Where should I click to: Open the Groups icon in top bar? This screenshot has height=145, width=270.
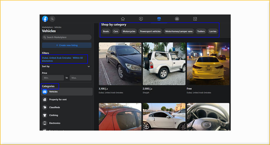click(x=177, y=19)
